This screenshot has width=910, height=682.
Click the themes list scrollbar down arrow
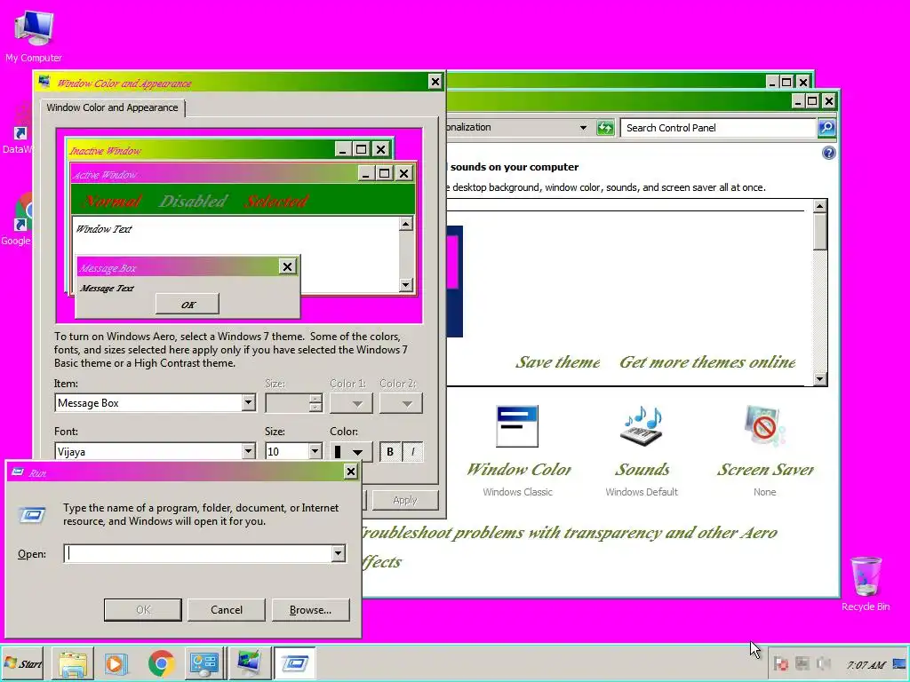819,378
